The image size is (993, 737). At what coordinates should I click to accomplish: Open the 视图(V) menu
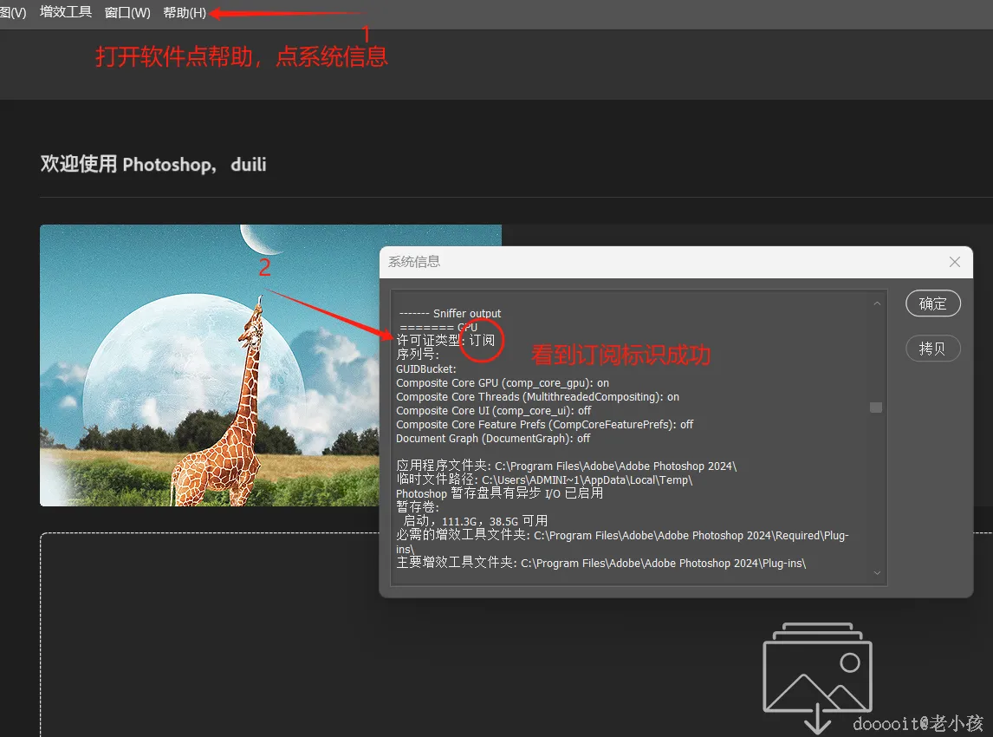pyautogui.click(x=11, y=13)
